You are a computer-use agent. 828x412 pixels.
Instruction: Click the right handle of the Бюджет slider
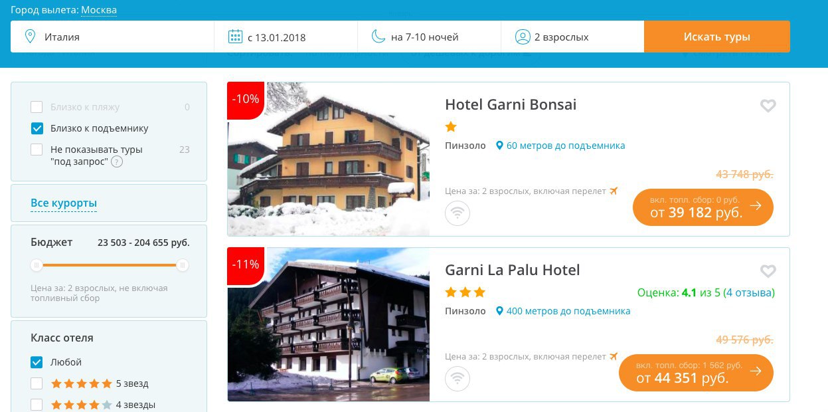tap(183, 265)
